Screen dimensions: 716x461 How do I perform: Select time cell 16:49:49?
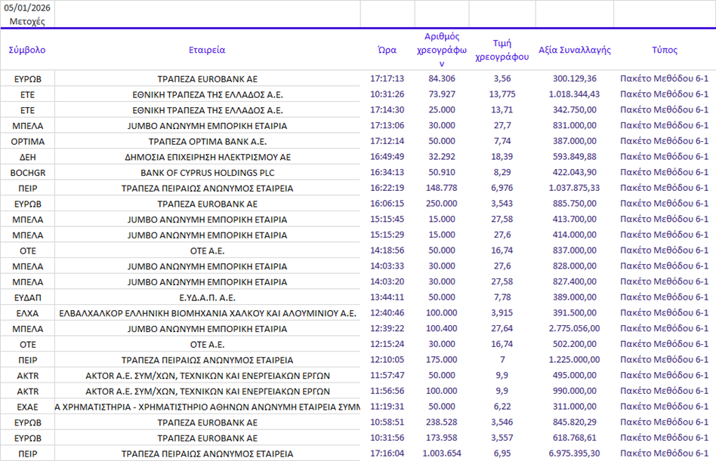coord(387,157)
